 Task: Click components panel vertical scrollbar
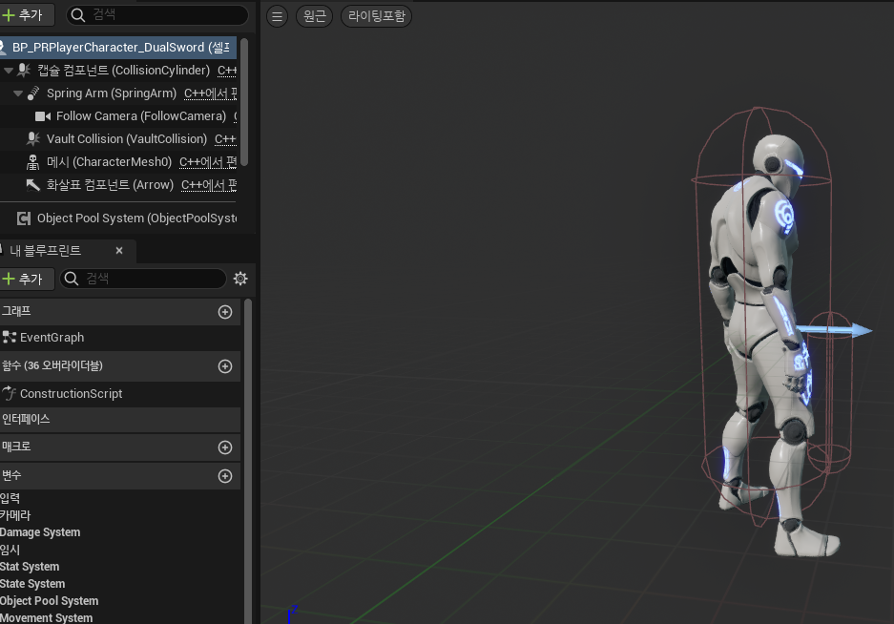244,103
